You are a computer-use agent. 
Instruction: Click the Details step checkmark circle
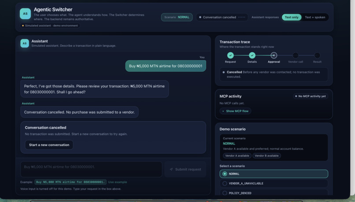pyautogui.click(x=252, y=55)
